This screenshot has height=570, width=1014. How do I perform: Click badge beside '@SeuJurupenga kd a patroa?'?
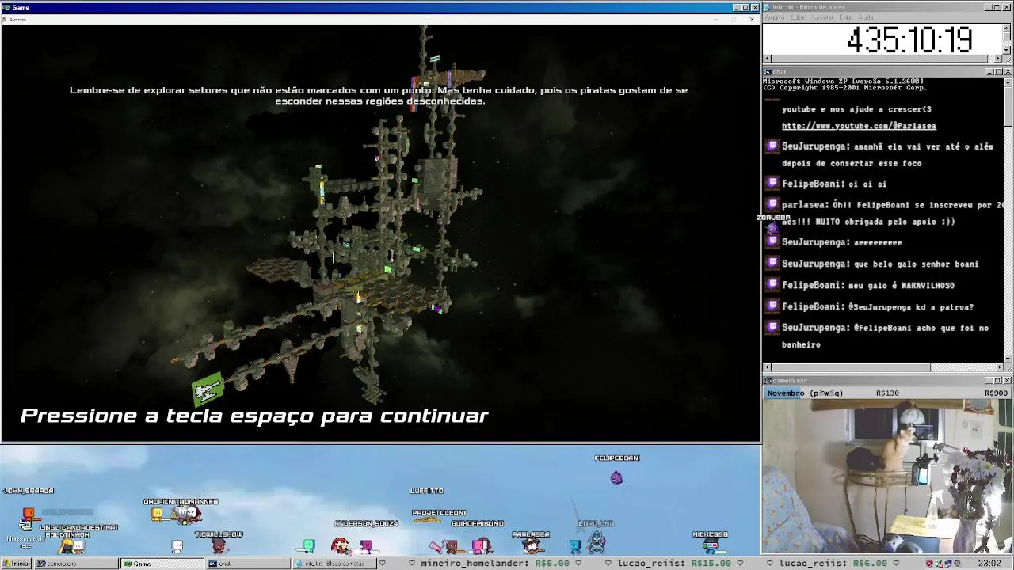pyautogui.click(x=772, y=306)
